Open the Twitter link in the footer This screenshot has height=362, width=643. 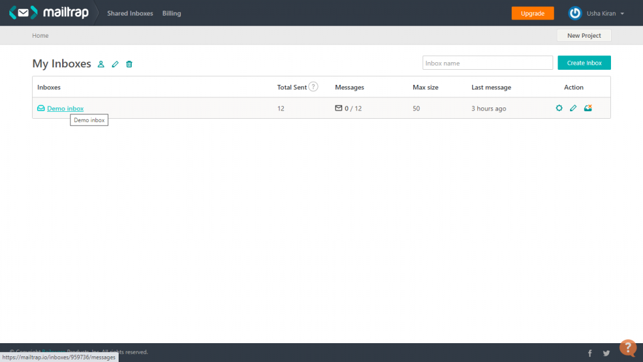pyautogui.click(x=606, y=353)
